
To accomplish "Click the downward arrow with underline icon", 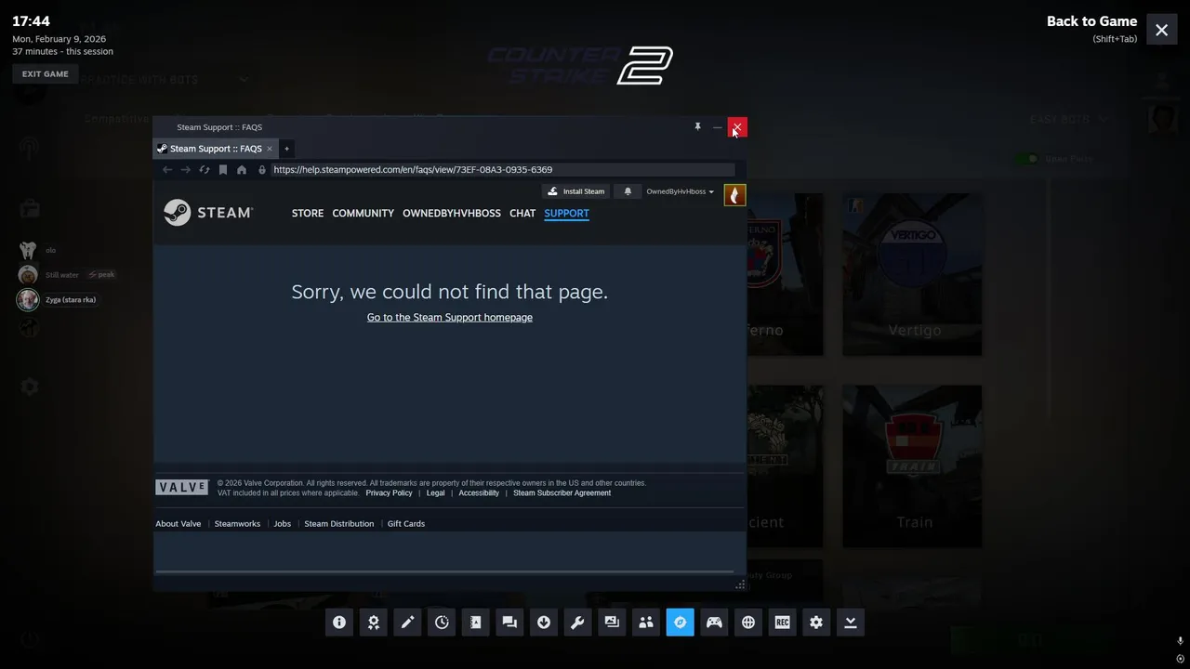I will click(850, 623).
